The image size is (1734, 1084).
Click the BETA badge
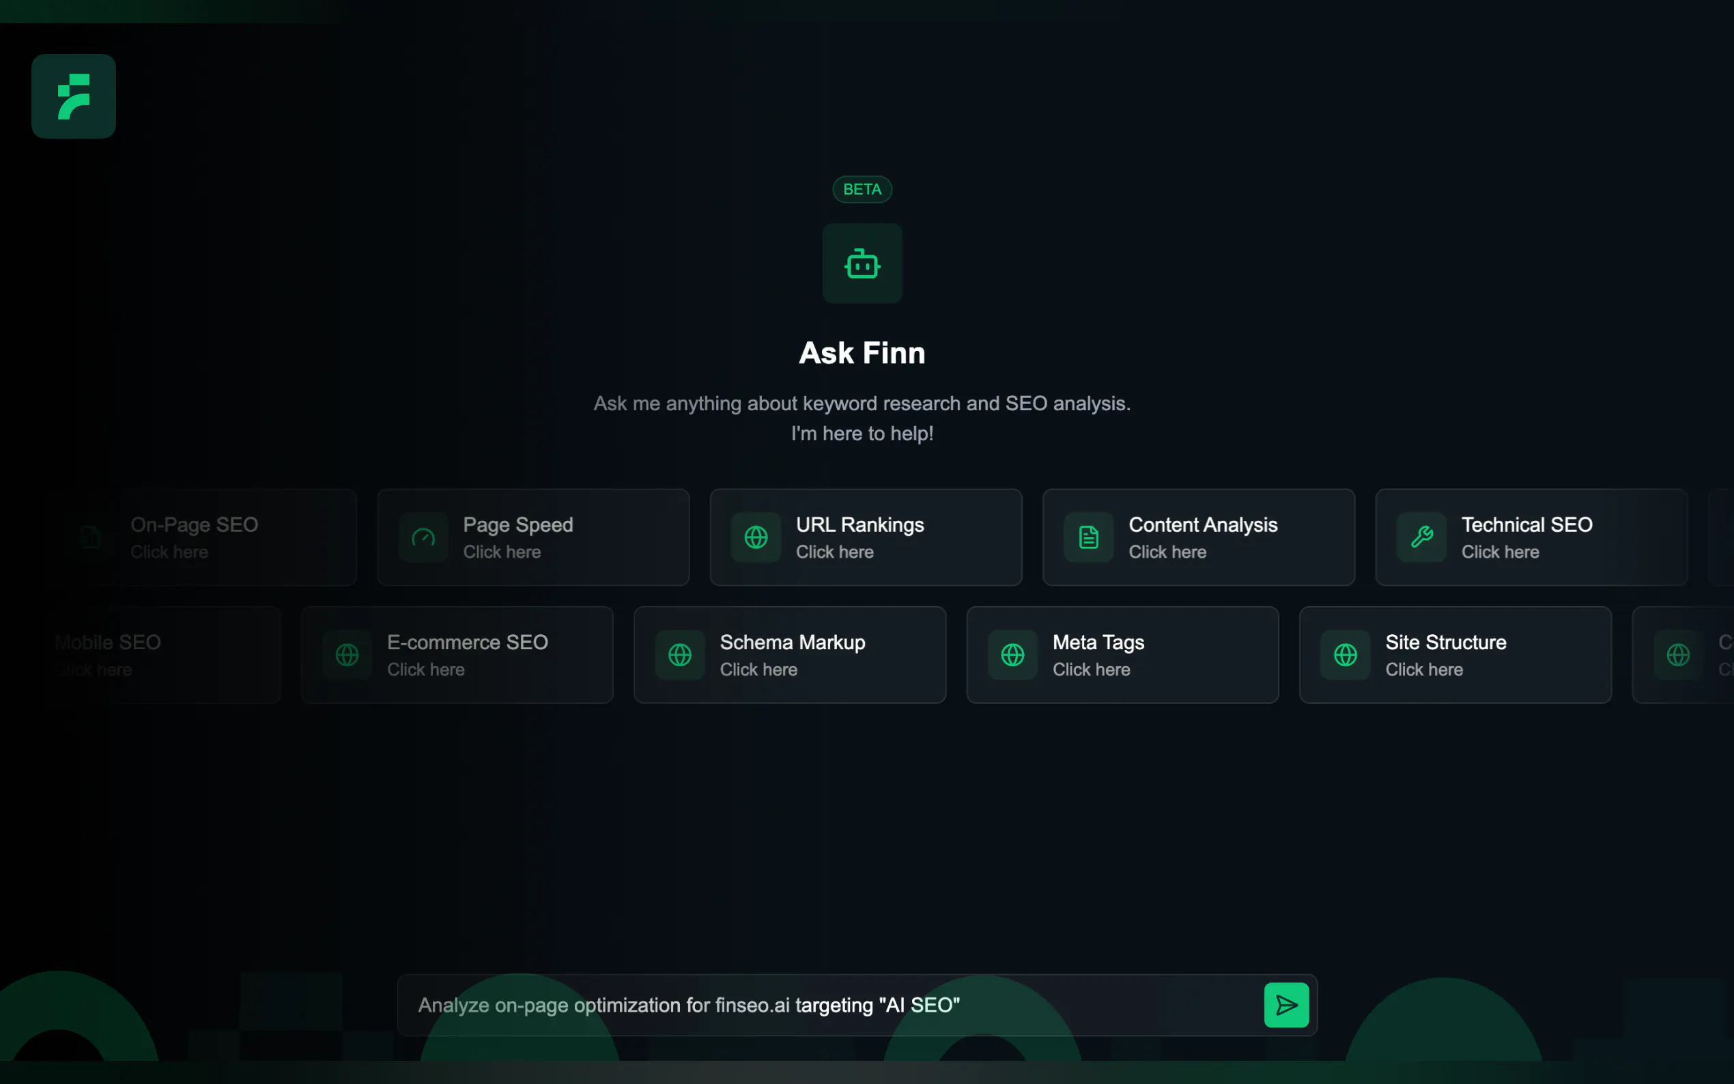[x=862, y=189]
